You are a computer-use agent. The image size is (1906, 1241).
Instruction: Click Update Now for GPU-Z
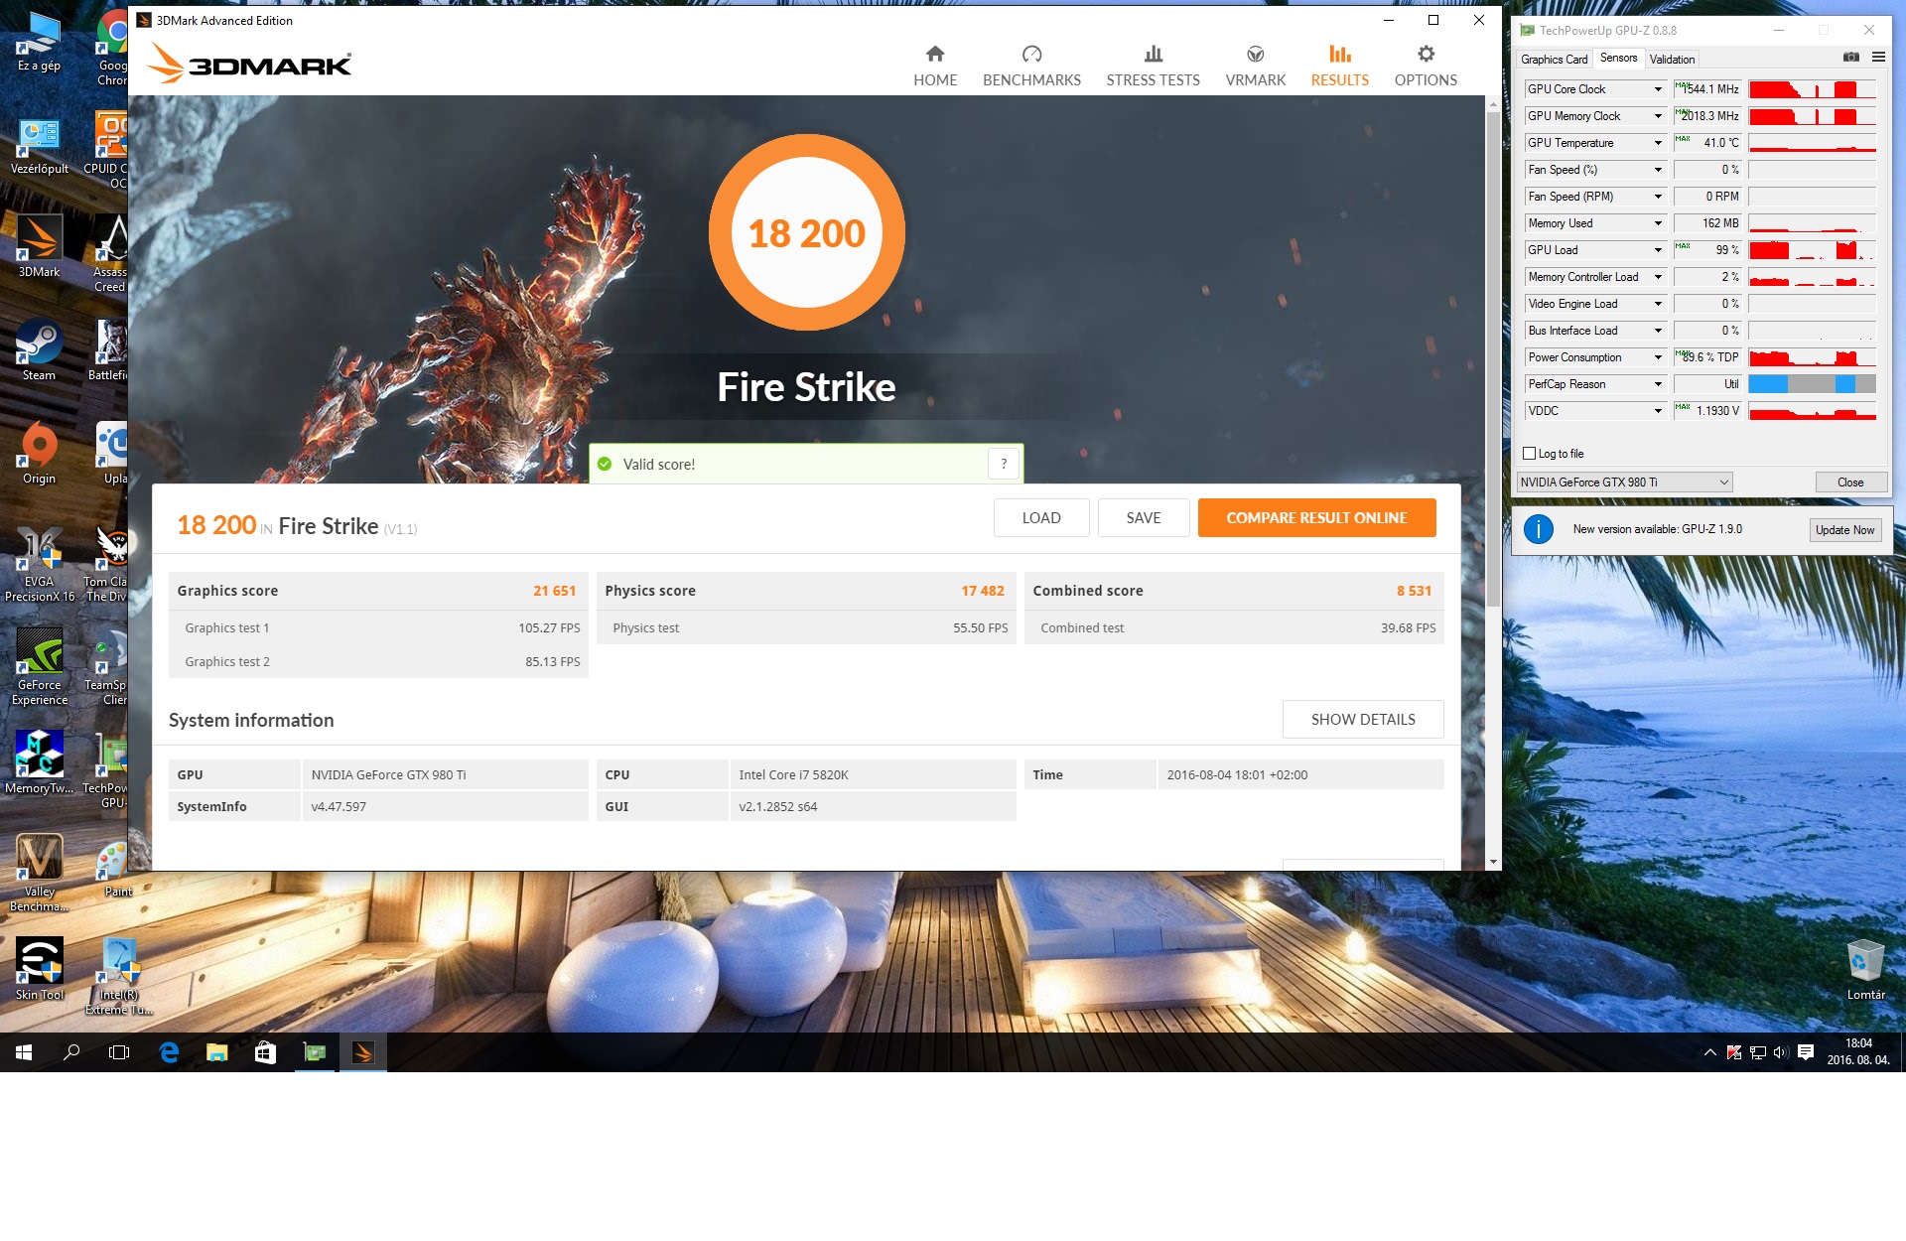click(x=1844, y=530)
